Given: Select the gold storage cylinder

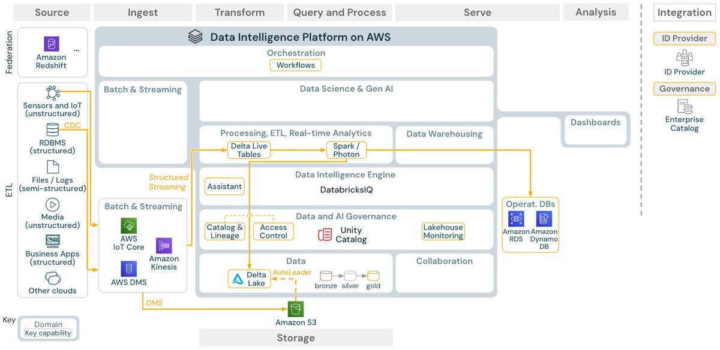Looking at the screenshot, I should point(373,276).
